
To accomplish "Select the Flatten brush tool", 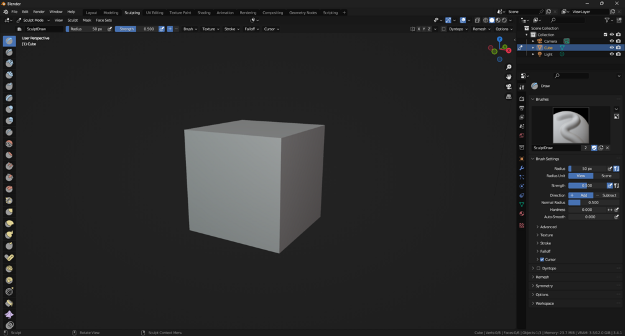I will pyautogui.click(x=9, y=155).
